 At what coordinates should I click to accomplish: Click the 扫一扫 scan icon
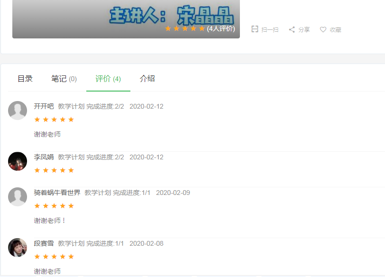(255, 29)
